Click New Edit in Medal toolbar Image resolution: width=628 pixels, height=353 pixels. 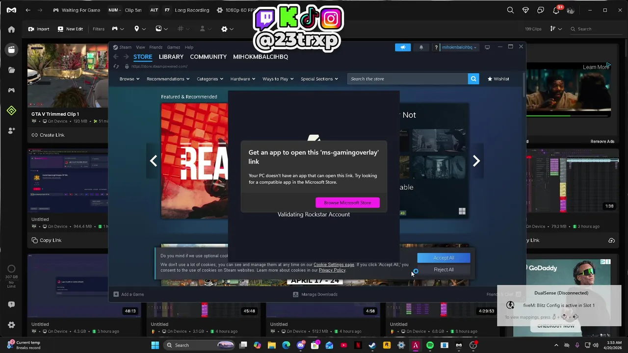pos(70,29)
